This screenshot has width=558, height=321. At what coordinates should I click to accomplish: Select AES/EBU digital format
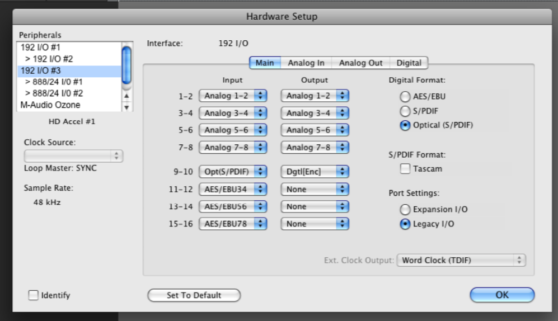pyautogui.click(x=404, y=96)
